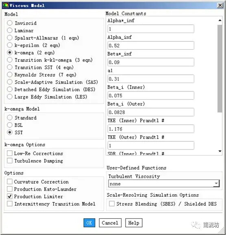Select Large Eddy Simulation (LES) option
Screen dimensions: 226x235
click(10, 97)
